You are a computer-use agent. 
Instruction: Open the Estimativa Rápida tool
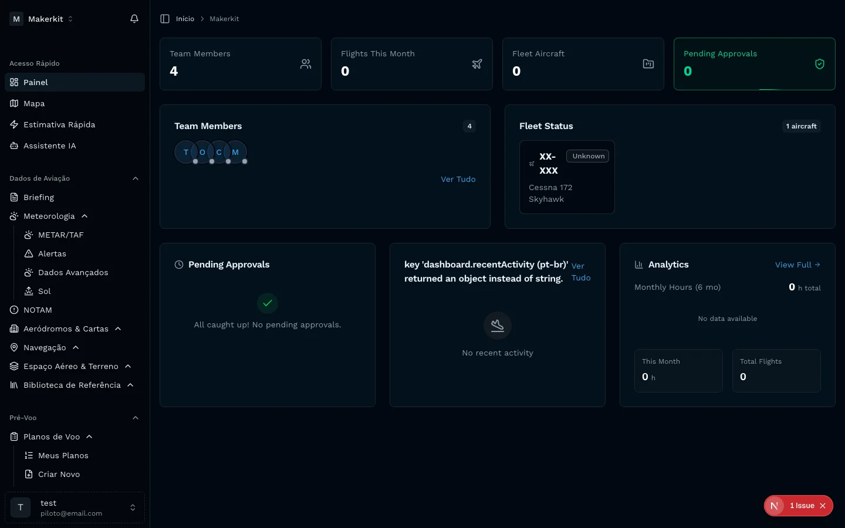click(58, 124)
